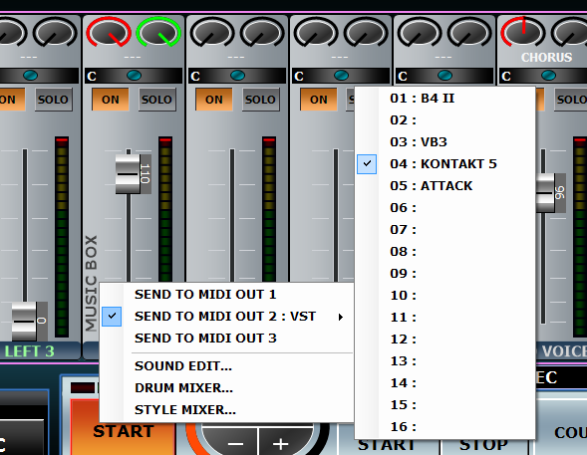The image size is (587, 455).
Task: Click left knob of third channel strip
Action: coord(212,32)
